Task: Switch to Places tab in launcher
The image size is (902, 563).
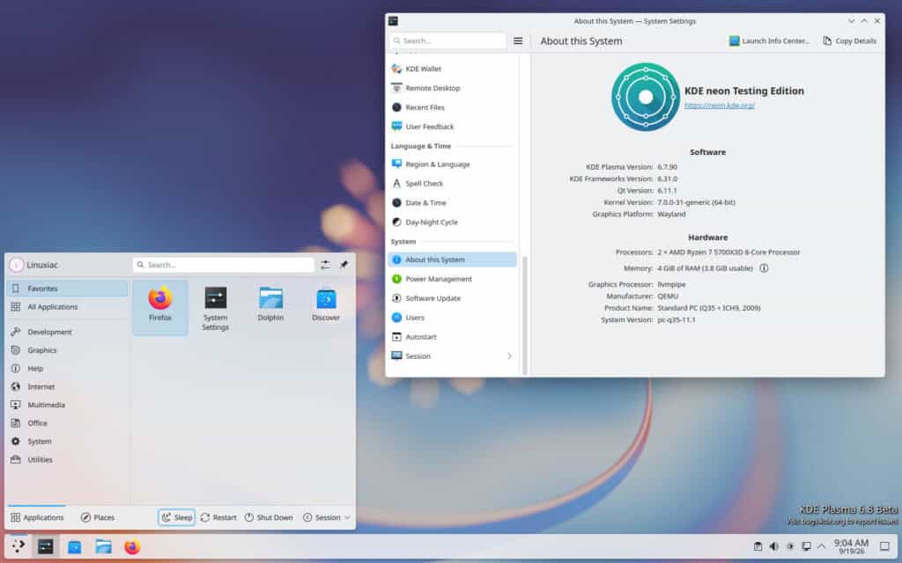Action: click(97, 517)
